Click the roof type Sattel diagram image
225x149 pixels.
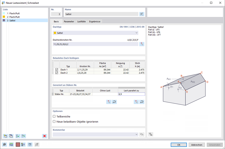pos(185,89)
